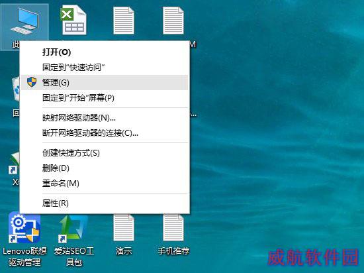Click 管理(G) in the context menu
Viewport: 364px width, 273px height.
[105, 82]
